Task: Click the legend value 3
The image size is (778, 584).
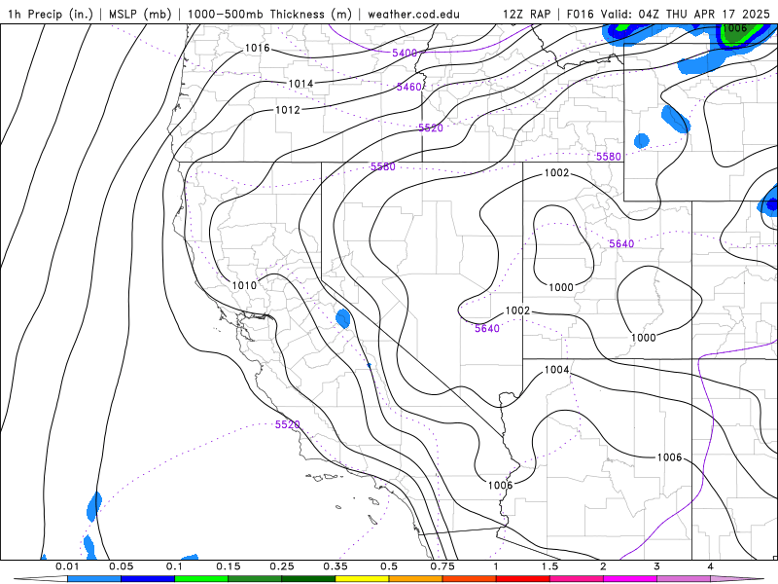Action: coord(657,566)
